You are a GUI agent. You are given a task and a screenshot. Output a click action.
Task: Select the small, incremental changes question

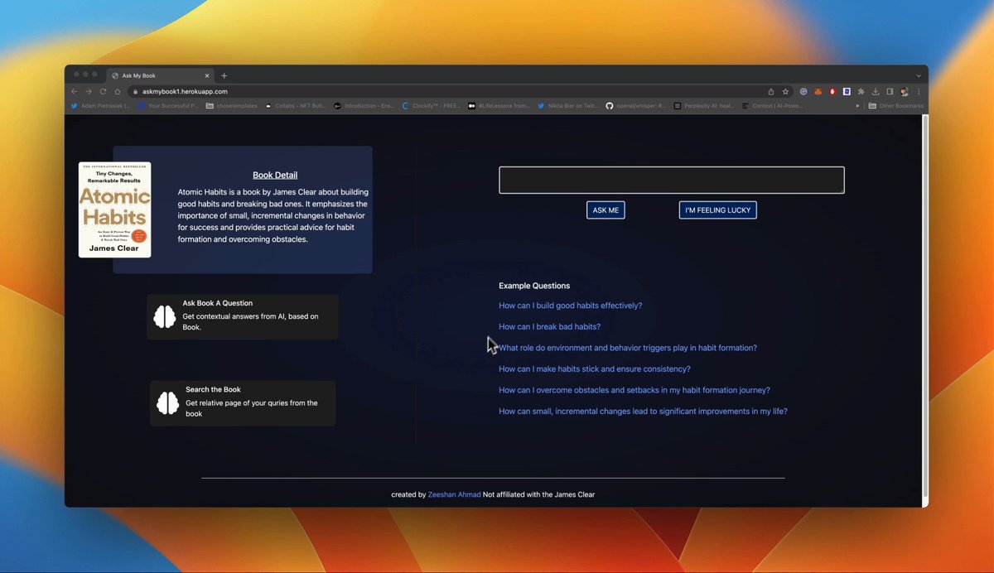pyautogui.click(x=643, y=412)
